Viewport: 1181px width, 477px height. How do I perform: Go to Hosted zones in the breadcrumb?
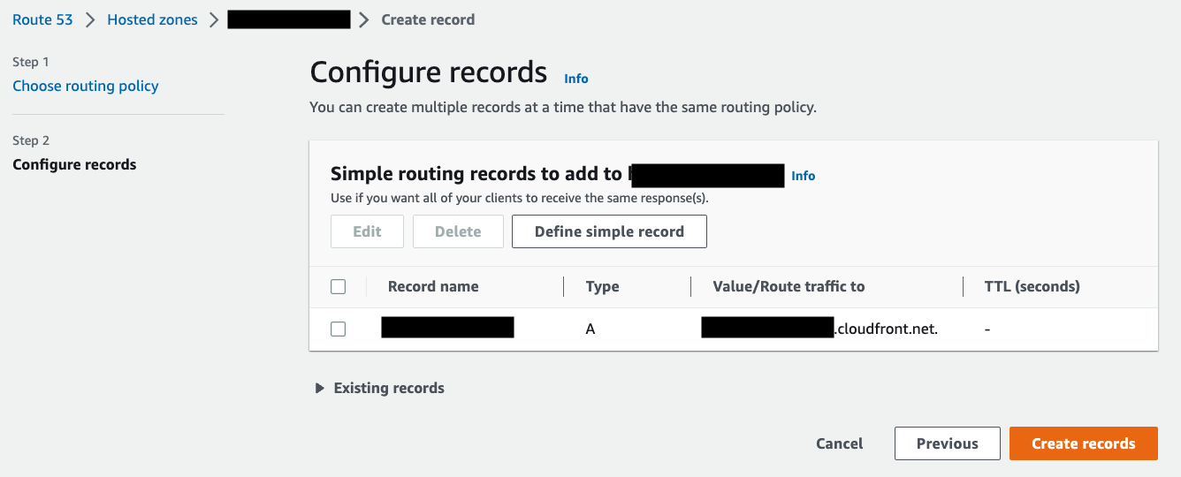(x=152, y=19)
